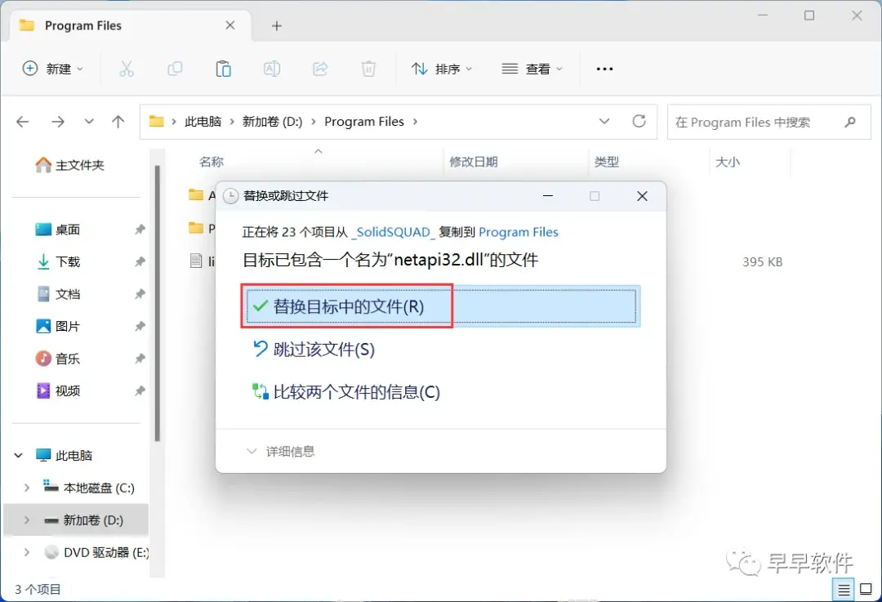Click the Paste clipboard icon
The image size is (882, 602).
point(223,69)
